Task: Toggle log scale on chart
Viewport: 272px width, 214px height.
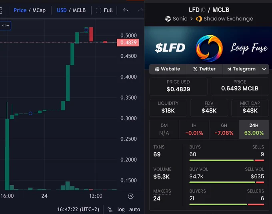Action: (x=121, y=210)
